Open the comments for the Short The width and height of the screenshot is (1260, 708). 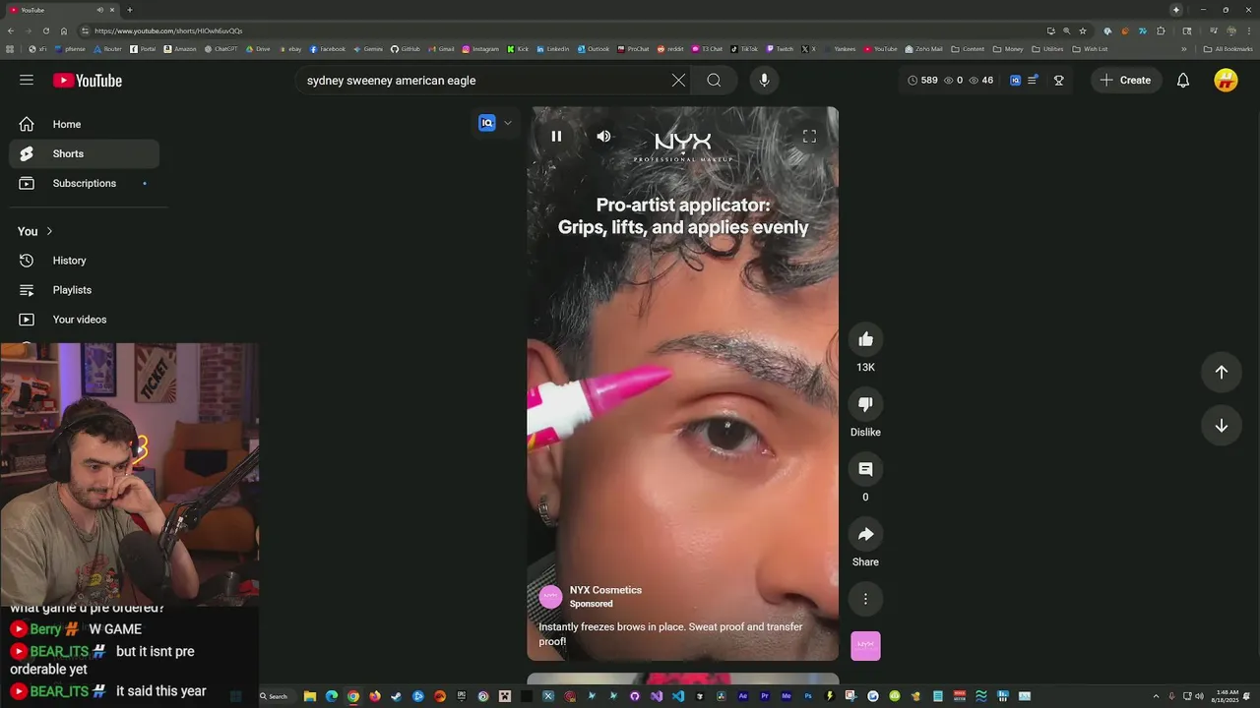865,469
